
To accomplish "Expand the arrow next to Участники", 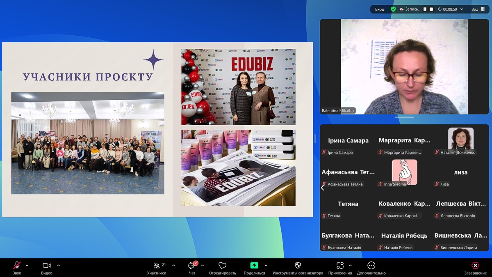I will (173, 266).
